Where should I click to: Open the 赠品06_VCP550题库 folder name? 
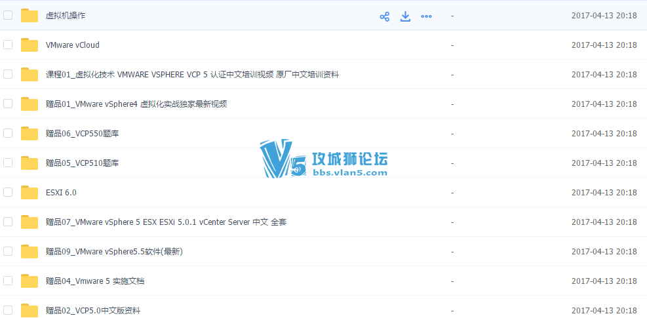[83, 134]
